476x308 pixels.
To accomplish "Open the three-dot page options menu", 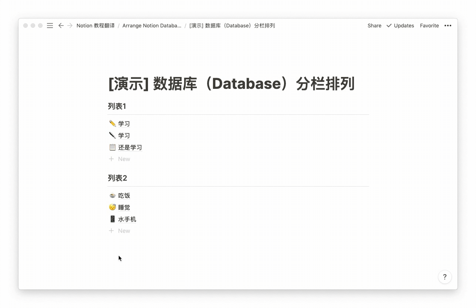I will pyautogui.click(x=448, y=26).
